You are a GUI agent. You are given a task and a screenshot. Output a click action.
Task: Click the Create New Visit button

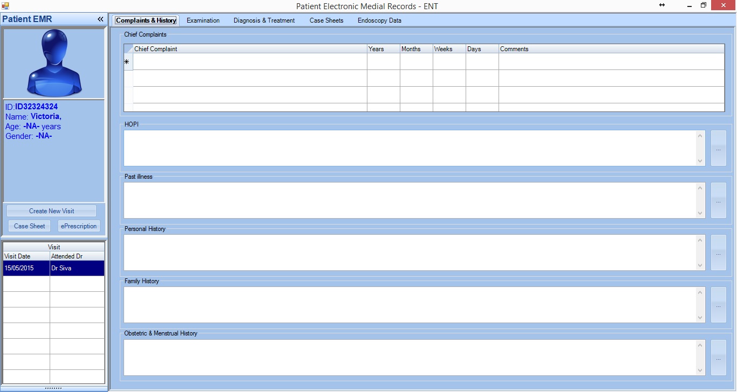pyautogui.click(x=52, y=211)
